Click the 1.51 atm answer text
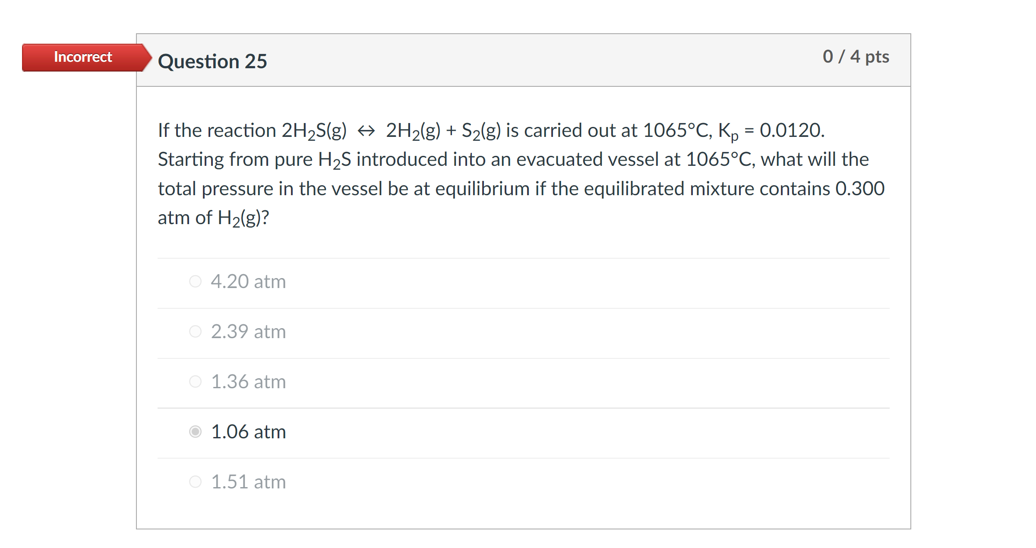Viewport: 1036px width, 548px height. click(248, 481)
